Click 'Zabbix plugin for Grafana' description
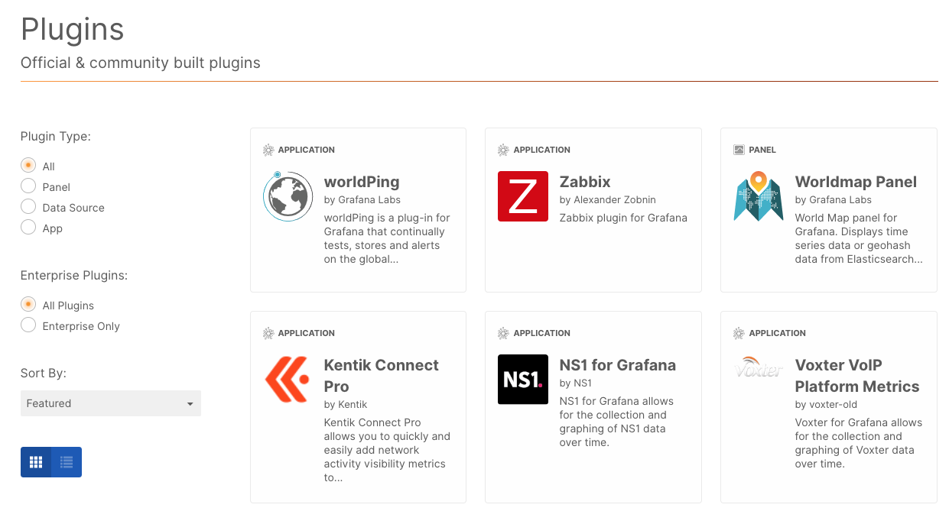The width and height of the screenshot is (949, 511). [623, 218]
